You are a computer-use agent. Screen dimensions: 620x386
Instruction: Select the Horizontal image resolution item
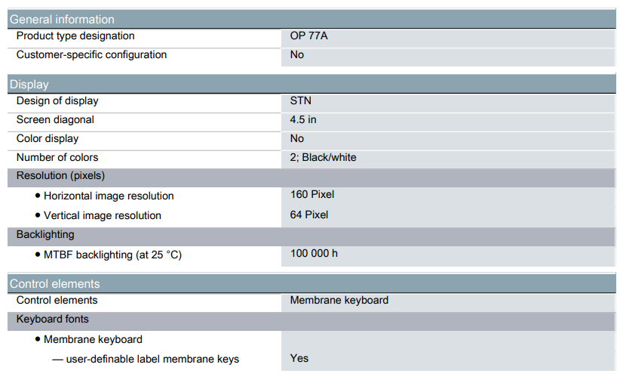[104, 196]
